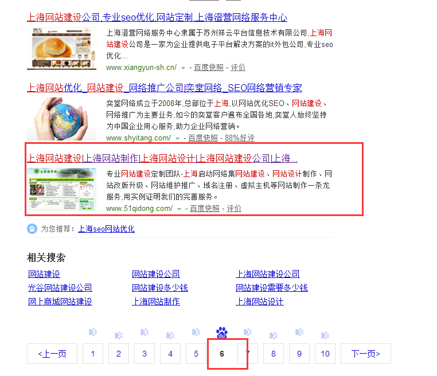The width and height of the screenshot is (437, 376).
Task: Click the paw icon above page 3
Action: point(145,332)
